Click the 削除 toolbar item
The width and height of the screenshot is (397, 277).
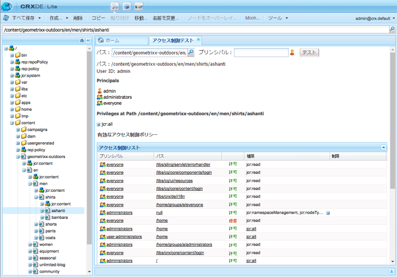pos(78,18)
